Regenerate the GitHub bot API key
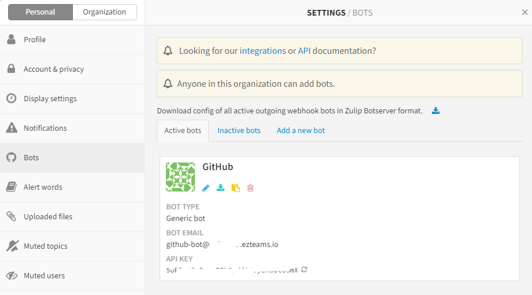532x295 pixels. pyautogui.click(x=304, y=270)
